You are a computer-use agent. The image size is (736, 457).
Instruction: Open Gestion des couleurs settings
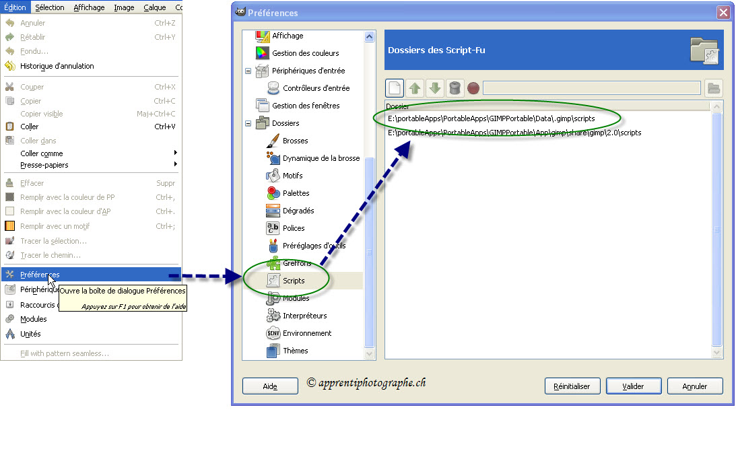click(x=305, y=53)
